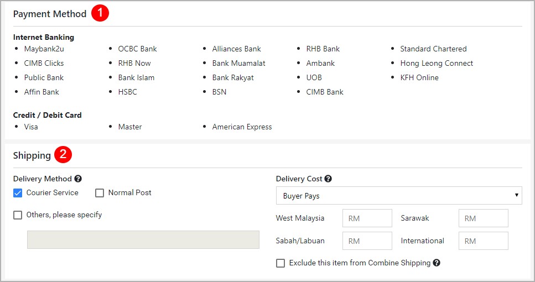Select the Master card entry

pos(130,127)
